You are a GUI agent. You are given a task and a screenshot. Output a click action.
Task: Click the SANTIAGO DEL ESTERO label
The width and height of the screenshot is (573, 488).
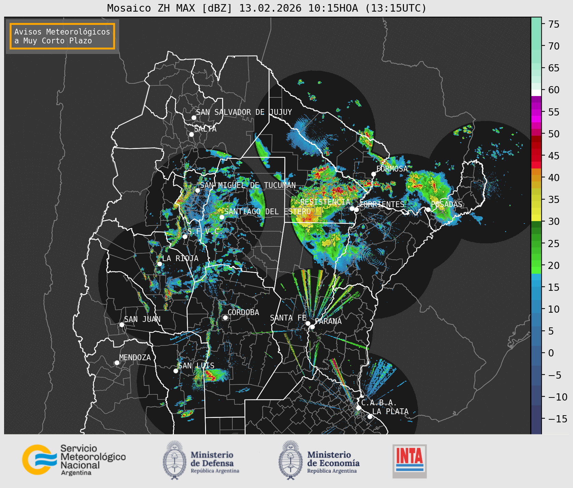click(x=268, y=212)
